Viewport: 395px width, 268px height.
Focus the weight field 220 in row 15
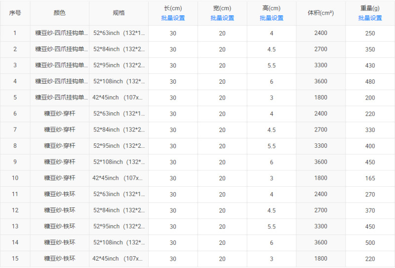pyautogui.click(x=370, y=259)
